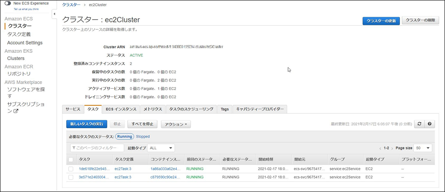Click 新しいタスクの実行 button
The height and width of the screenshot is (192, 445).
click(x=86, y=124)
